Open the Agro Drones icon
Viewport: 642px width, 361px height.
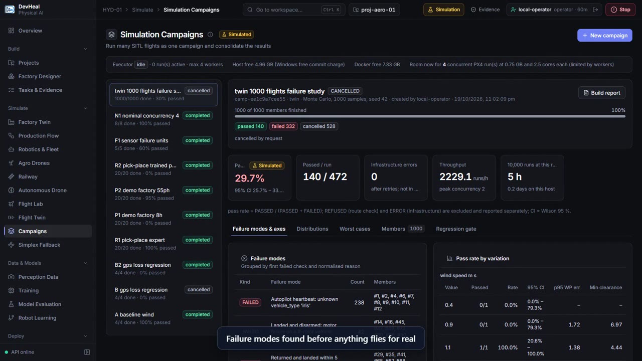[11, 163]
